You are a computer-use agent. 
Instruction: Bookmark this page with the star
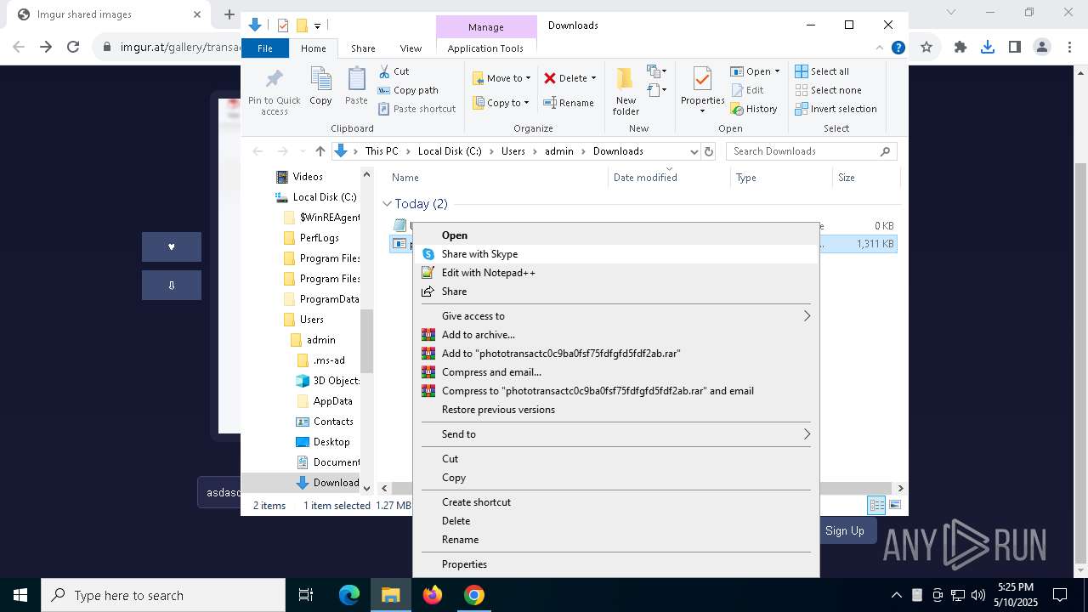[x=926, y=48]
